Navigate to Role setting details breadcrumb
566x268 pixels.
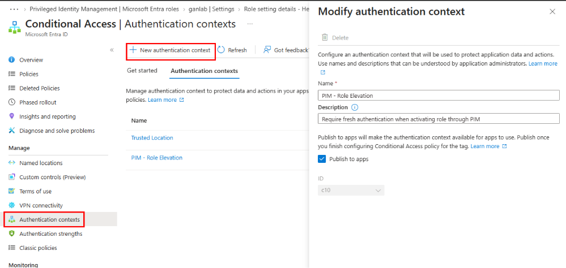coord(276,9)
